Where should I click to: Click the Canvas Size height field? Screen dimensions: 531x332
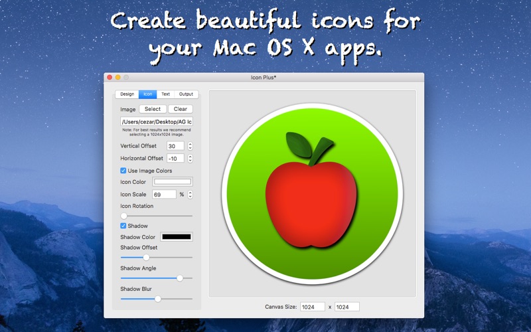point(347,307)
